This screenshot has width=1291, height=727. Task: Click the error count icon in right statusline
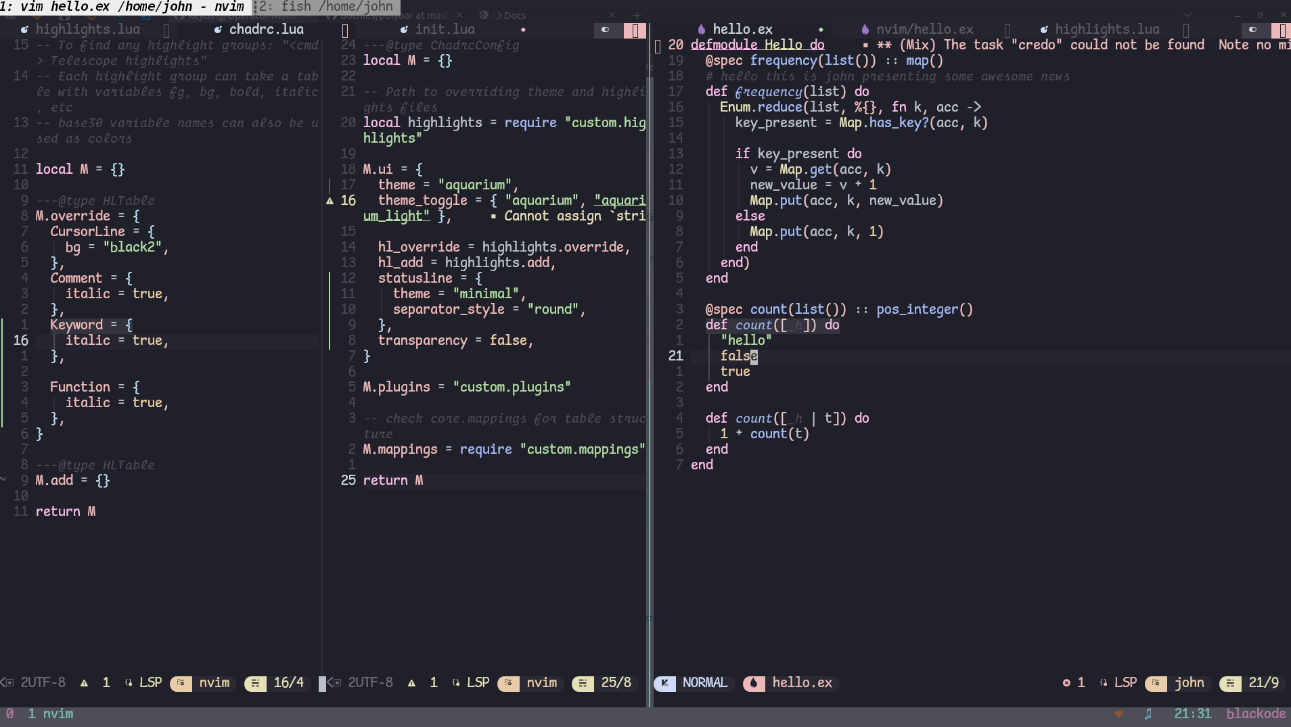click(x=1066, y=683)
